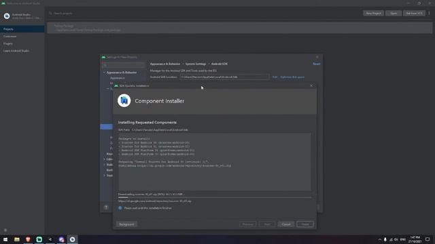
Task: Click the Open button in Welcome window
Action: (x=393, y=14)
